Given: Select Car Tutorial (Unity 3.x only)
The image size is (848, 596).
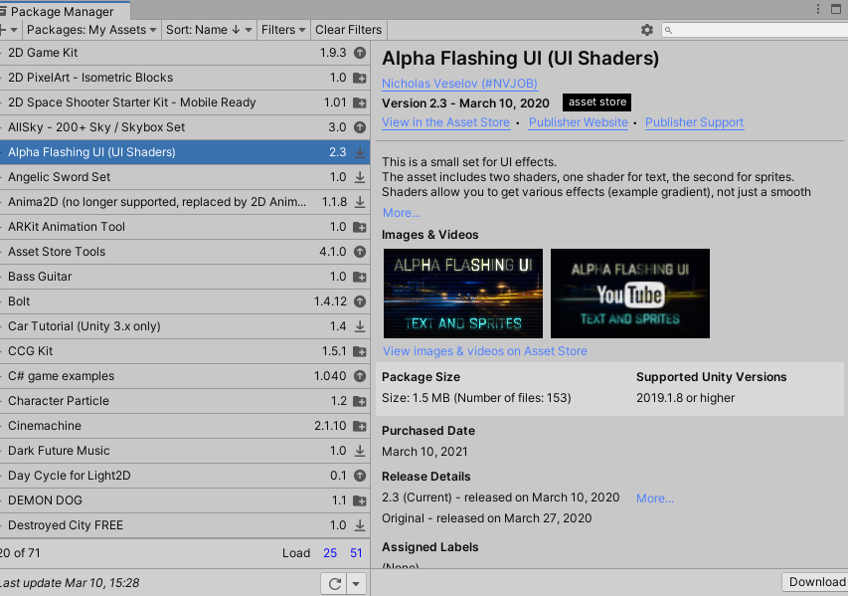Looking at the screenshot, I should (x=185, y=326).
